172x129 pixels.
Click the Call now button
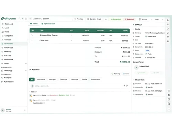[141, 73]
